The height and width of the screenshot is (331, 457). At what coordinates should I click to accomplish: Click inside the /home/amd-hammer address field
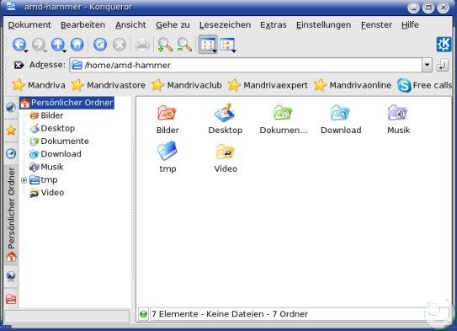pyautogui.click(x=246, y=65)
